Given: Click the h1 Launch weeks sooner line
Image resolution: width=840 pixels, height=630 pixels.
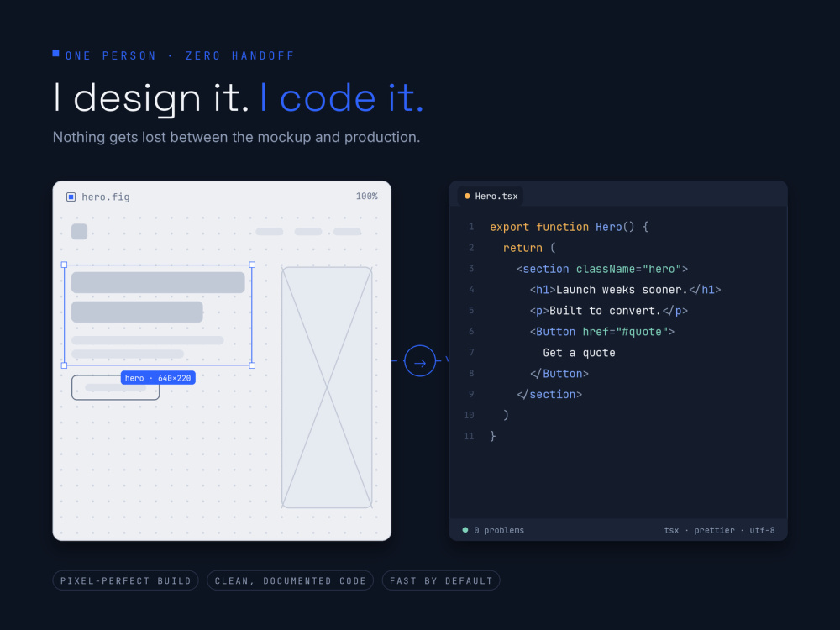Looking at the screenshot, I should click(625, 290).
